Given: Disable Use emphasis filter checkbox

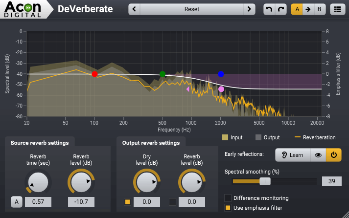Looking at the screenshot, I should (228, 208).
